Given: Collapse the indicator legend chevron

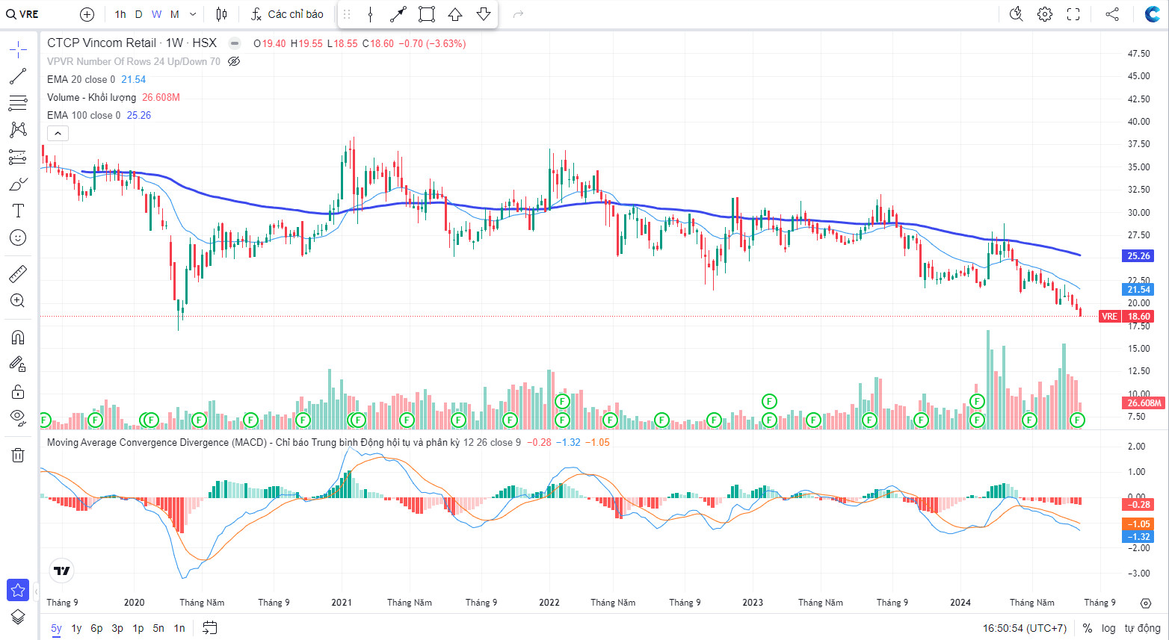Looking at the screenshot, I should pos(58,133).
